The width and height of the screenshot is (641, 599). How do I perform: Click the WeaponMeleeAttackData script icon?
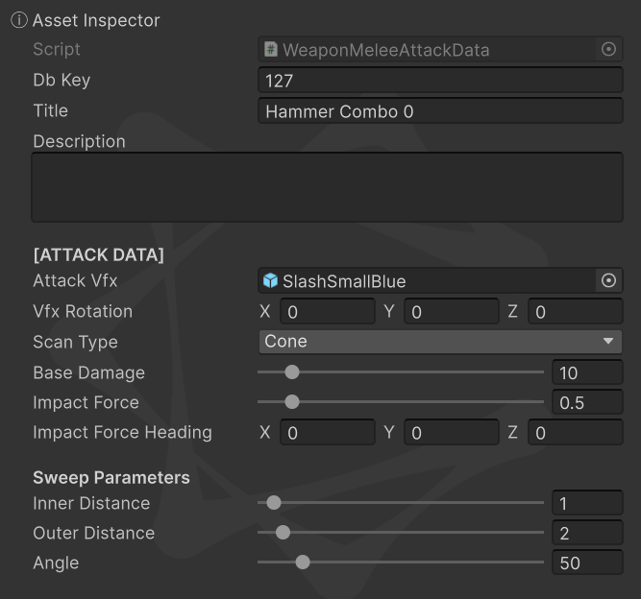(x=272, y=50)
